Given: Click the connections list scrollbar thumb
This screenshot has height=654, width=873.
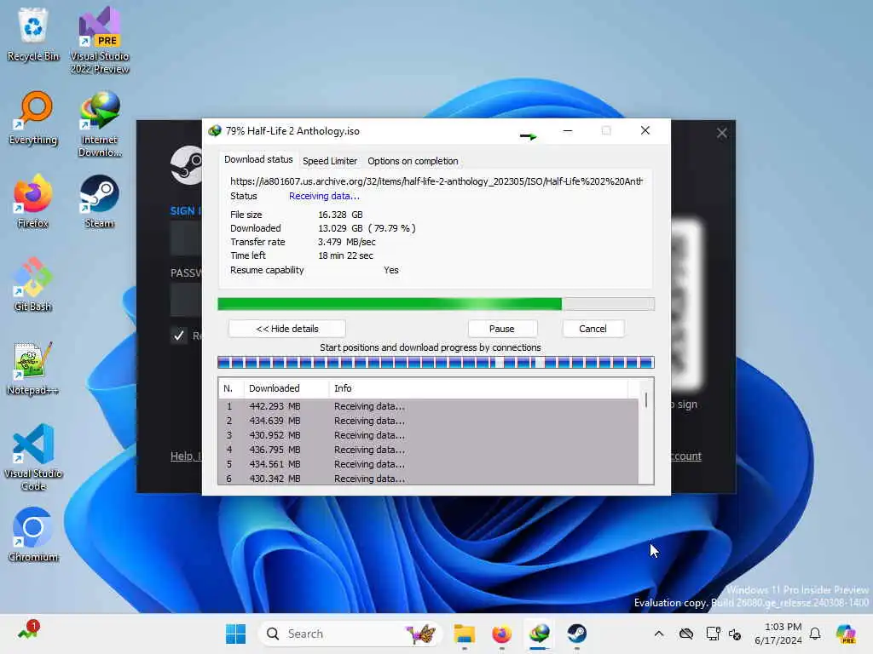Looking at the screenshot, I should click(x=646, y=400).
